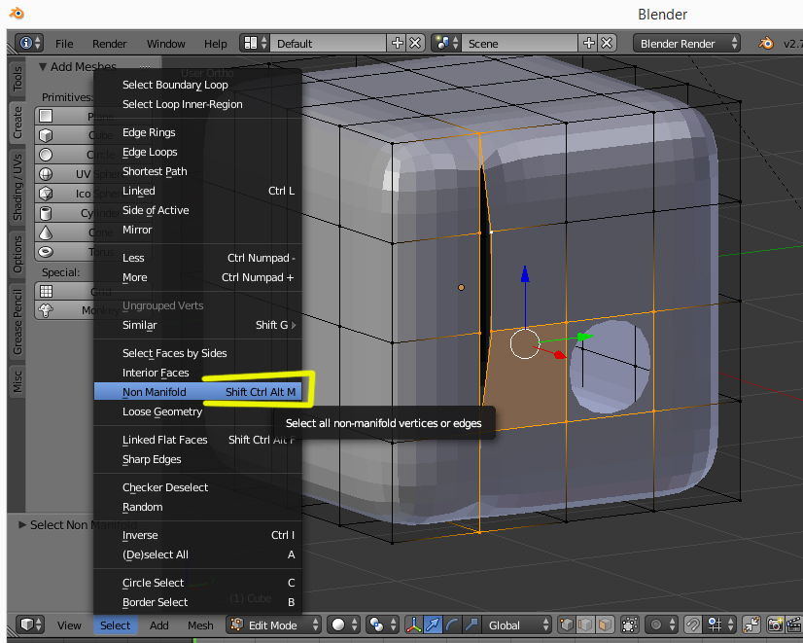Choose Loose Geometry menu entry
Image resolution: width=803 pixels, height=643 pixels.
pos(197,411)
